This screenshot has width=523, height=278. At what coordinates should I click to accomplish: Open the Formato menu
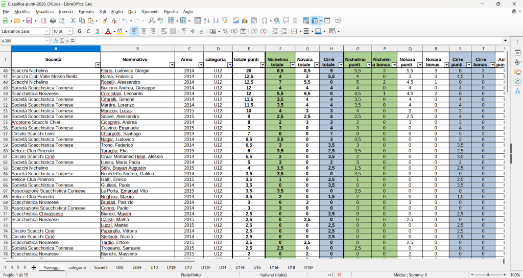[86, 11]
